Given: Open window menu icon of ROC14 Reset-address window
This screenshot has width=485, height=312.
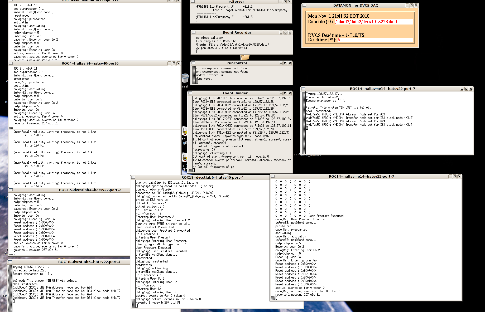Looking at the screenshot, I should click(x=273, y=176).
